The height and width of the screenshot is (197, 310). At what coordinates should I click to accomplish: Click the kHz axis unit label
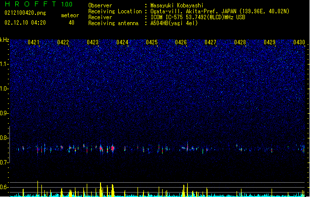coord(4,40)
